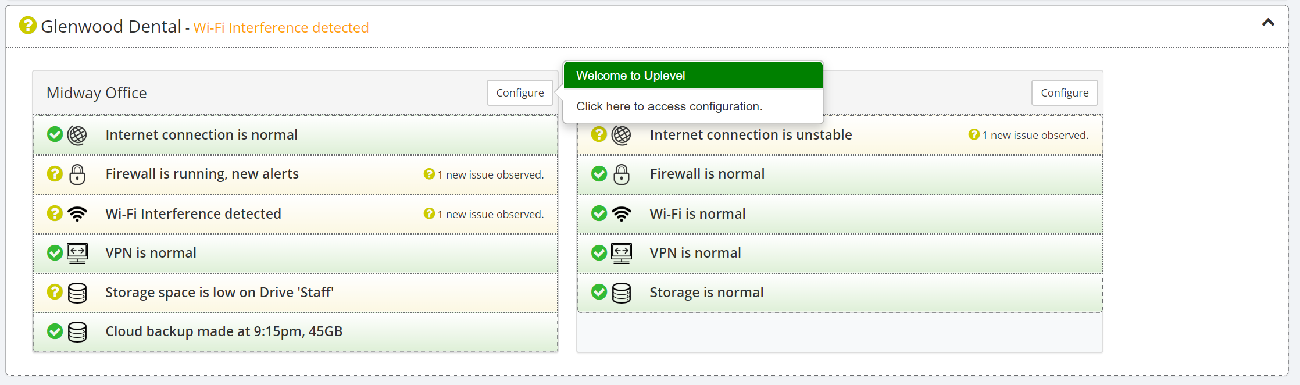Click the lock icon beside Firewall is normal
This screenshot has height=385, width=1300.
622,174
